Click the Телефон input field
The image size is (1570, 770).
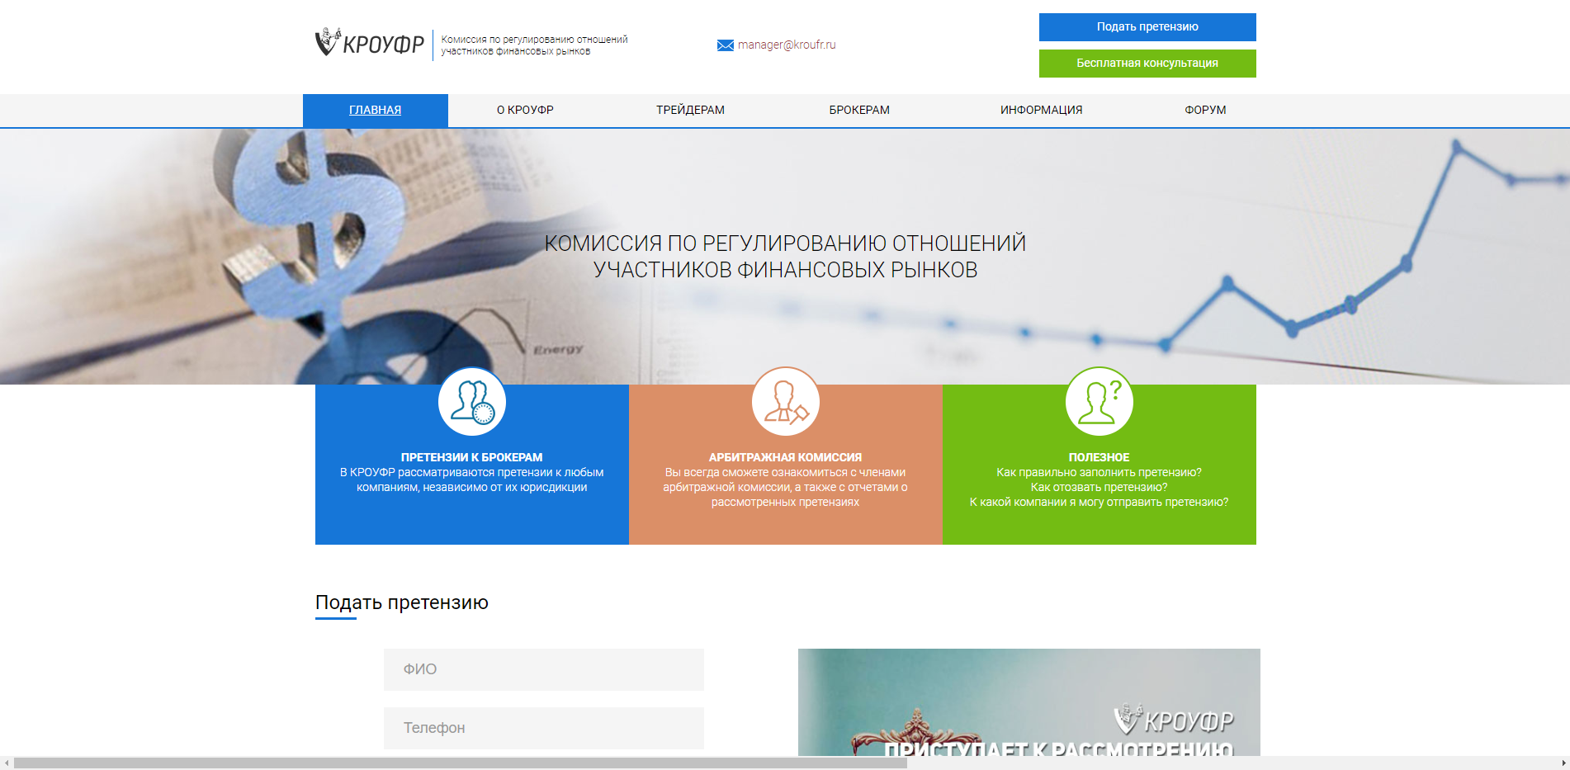(544, 728)
